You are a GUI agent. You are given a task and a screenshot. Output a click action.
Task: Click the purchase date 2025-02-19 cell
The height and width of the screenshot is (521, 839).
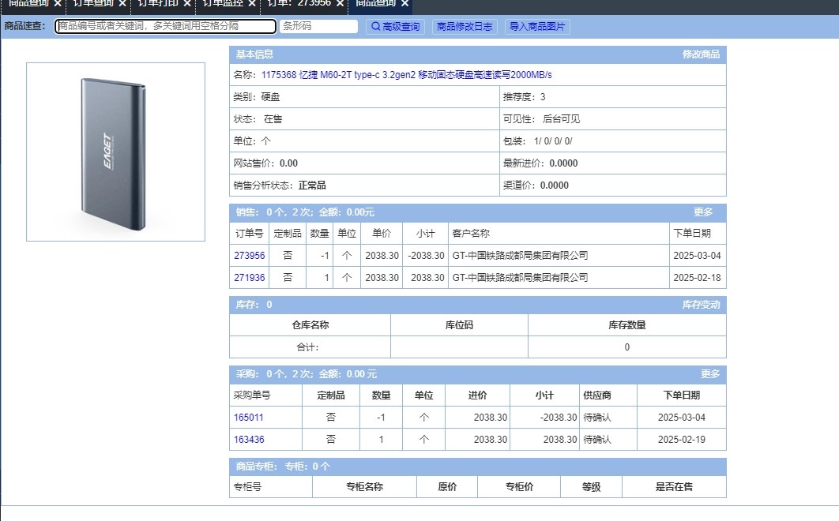coord(682,439)
